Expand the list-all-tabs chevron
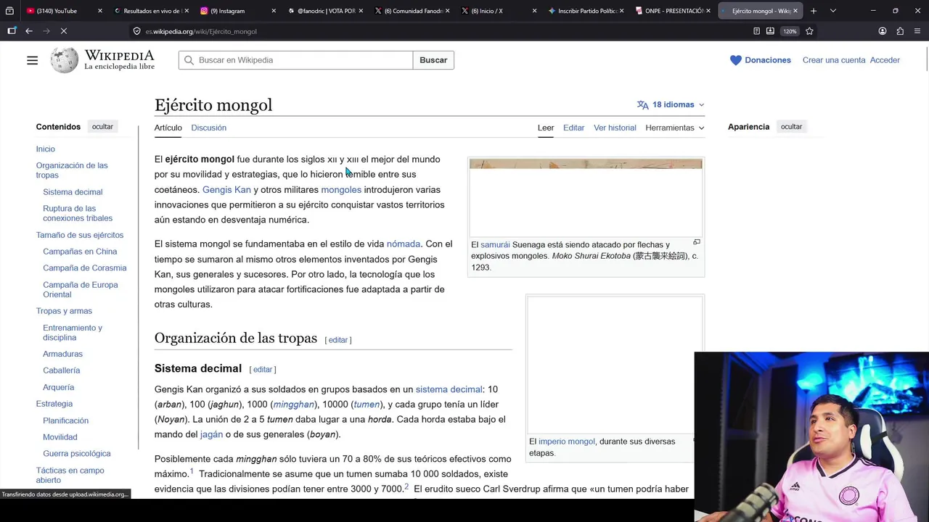 (832, 11)
